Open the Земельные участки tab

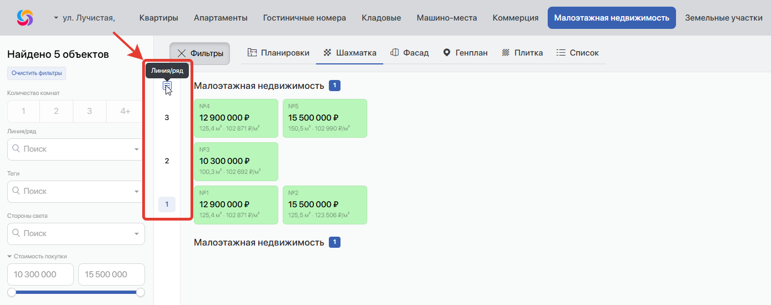(723, 18)
